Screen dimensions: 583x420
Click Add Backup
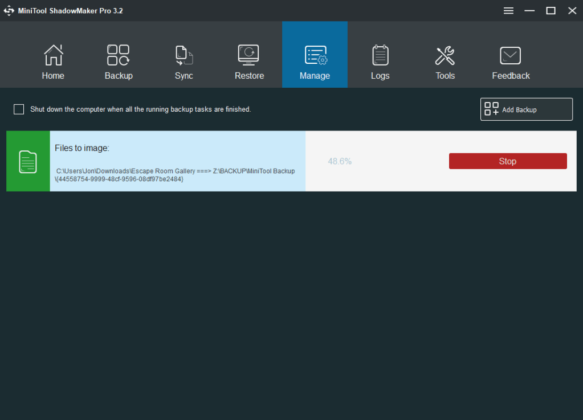[525, 109]
